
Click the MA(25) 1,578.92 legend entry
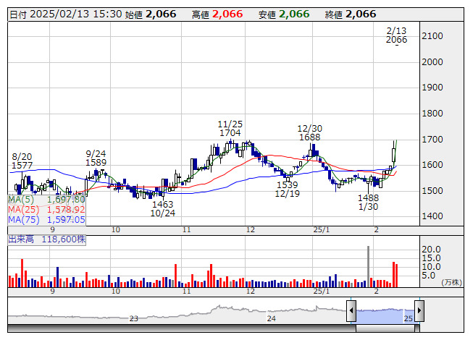coord(46,210)
